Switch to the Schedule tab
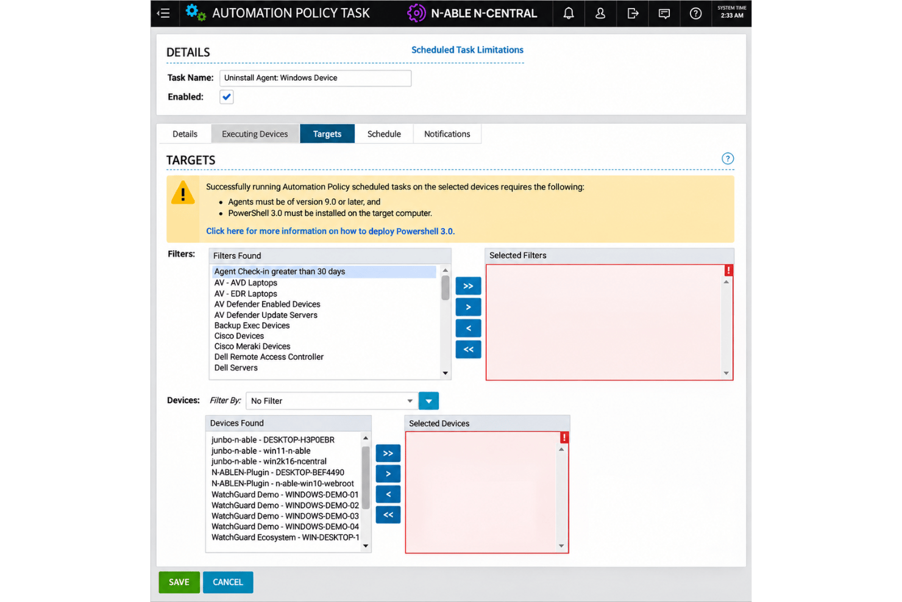This screenshot has height=602, width=902. pos(384,134)
